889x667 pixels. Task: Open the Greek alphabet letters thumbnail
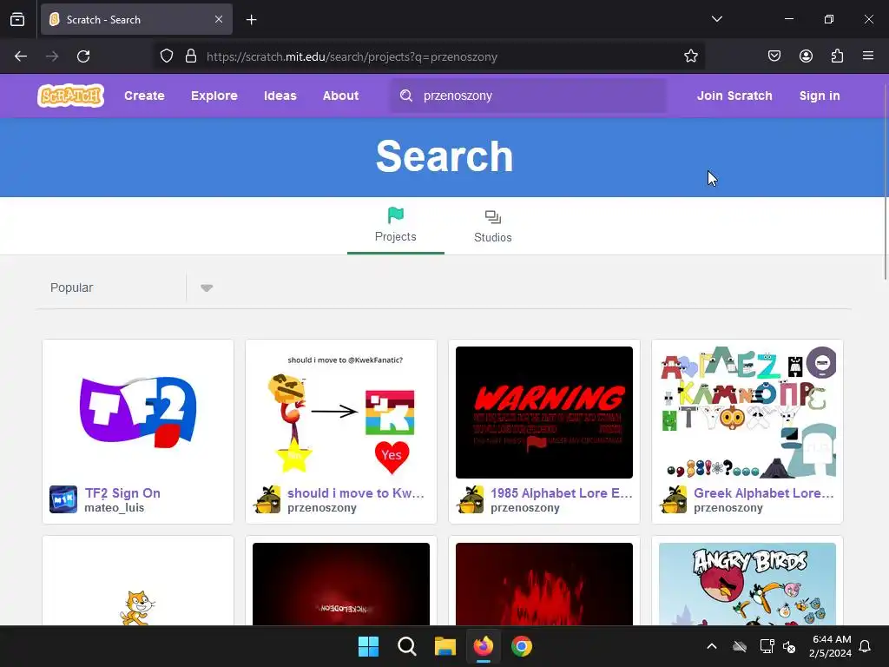(747, 413)
